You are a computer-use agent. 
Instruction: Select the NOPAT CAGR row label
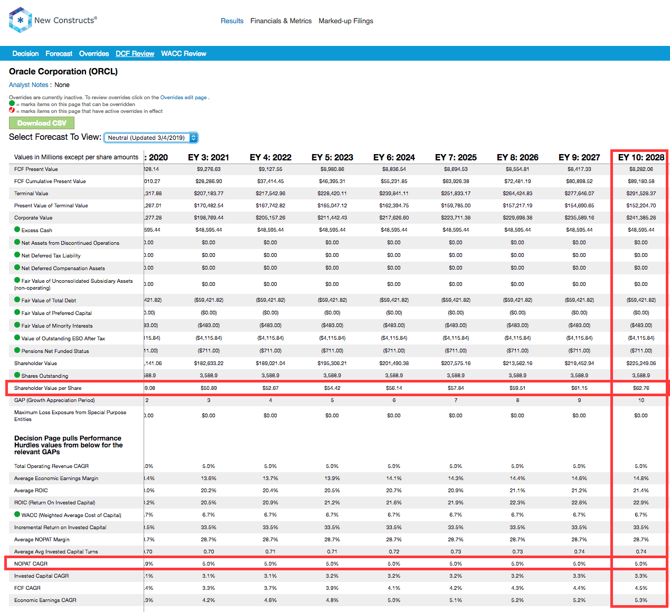coord(31,564)
